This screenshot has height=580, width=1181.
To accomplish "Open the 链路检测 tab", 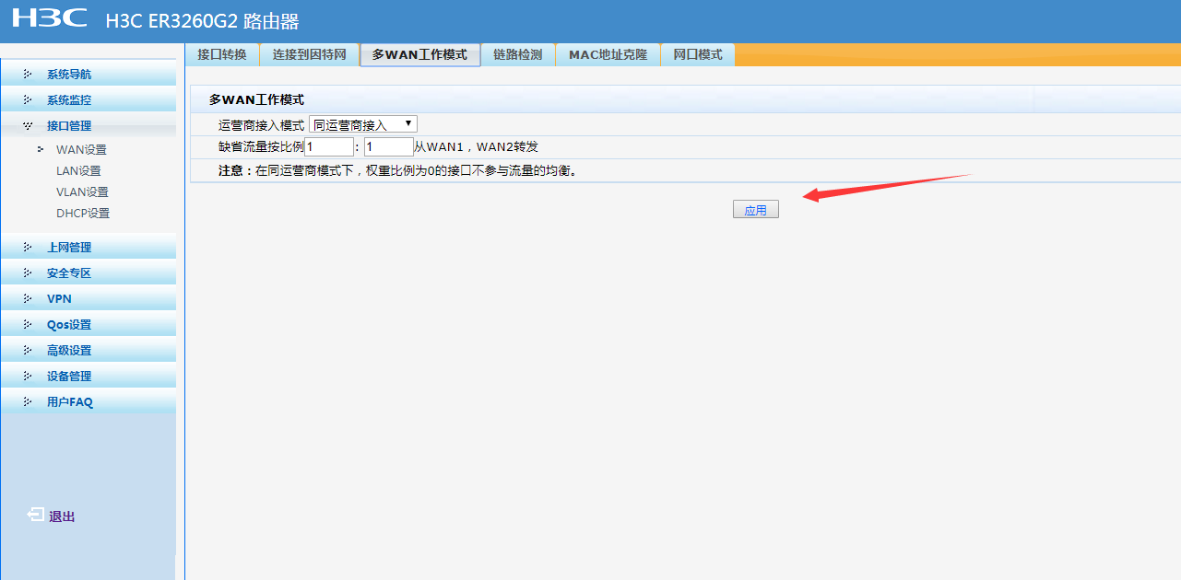I will pyautogui.click(x=518, y=55).
